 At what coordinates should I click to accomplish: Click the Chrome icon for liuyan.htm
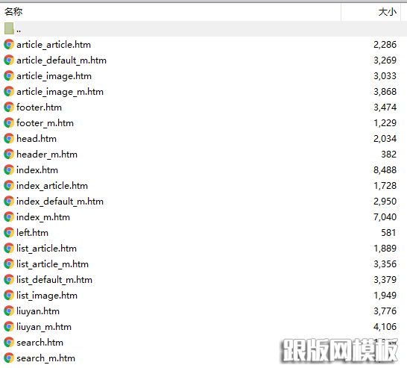(9, 311)
